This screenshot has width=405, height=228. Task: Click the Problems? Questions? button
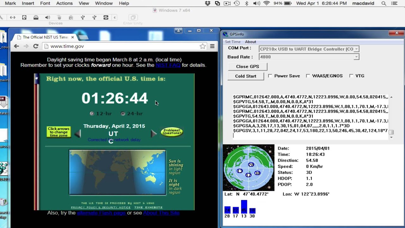pyautogui.click(x=172, y=132)
